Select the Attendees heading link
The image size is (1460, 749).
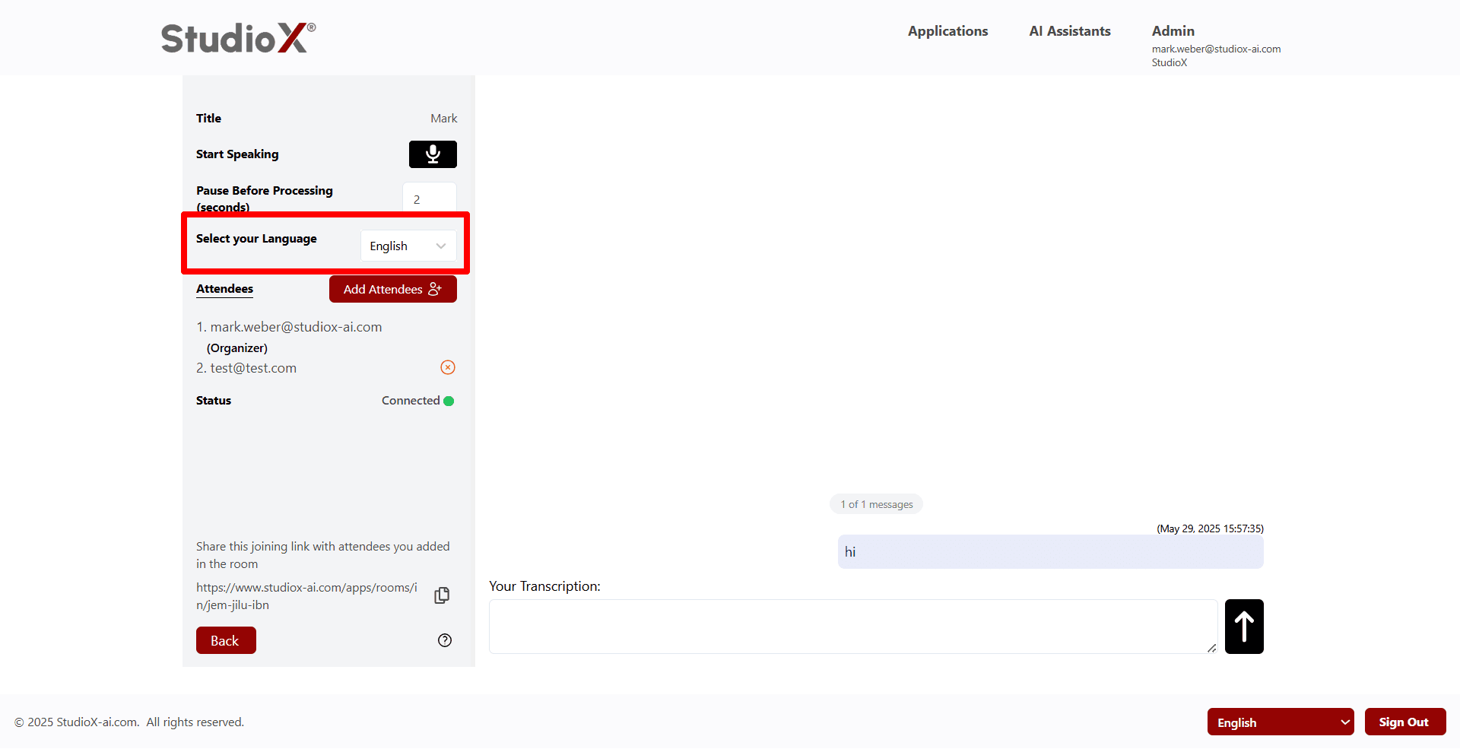pyautogui.click(x=224, y=289)
